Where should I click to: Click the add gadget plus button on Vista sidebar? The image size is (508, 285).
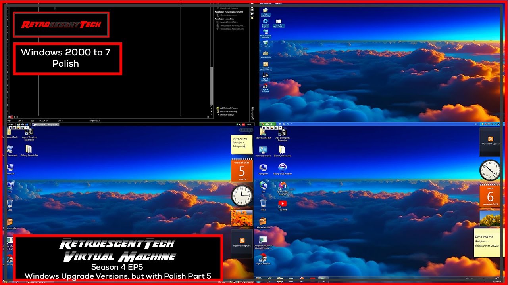[242, 130]
